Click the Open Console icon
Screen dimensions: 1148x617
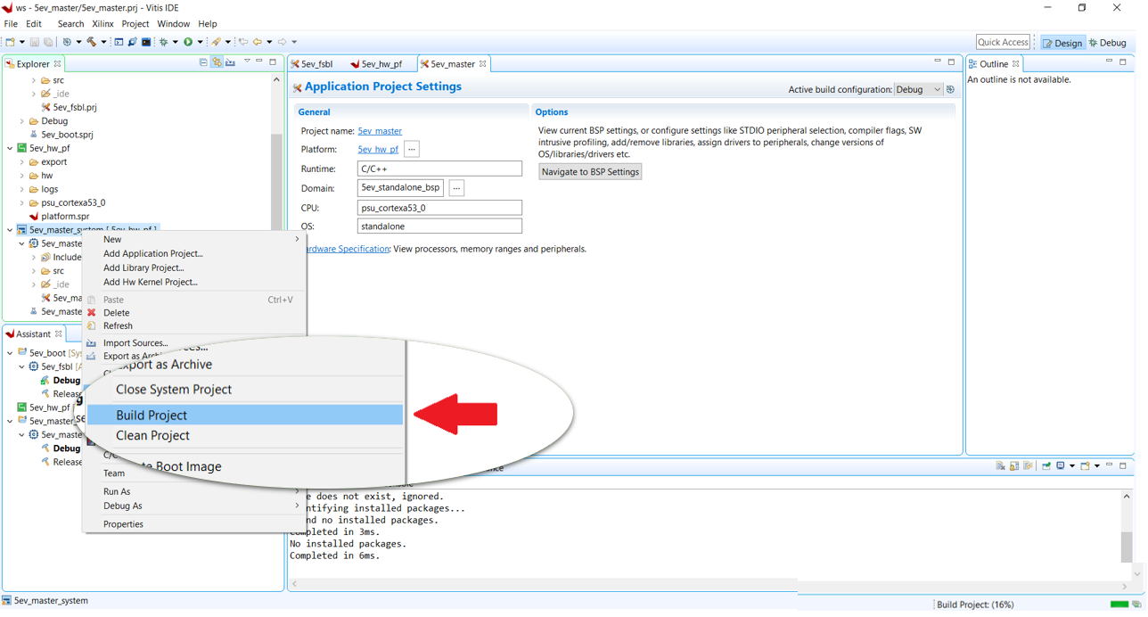[x=1085, y=466]
